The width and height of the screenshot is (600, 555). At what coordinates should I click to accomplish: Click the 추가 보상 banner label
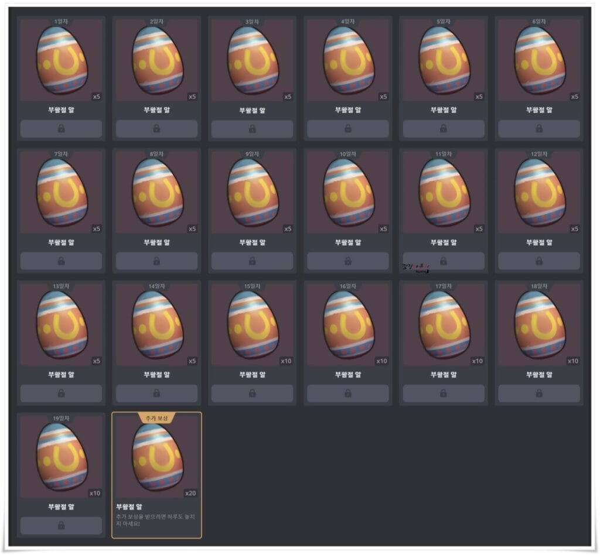pyautogui.click(x=157, y=419)
